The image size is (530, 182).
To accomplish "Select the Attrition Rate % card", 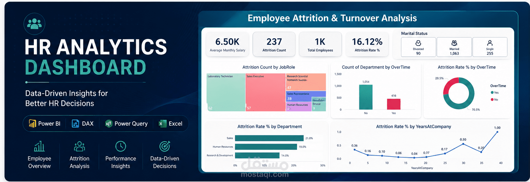I will 367,44.
